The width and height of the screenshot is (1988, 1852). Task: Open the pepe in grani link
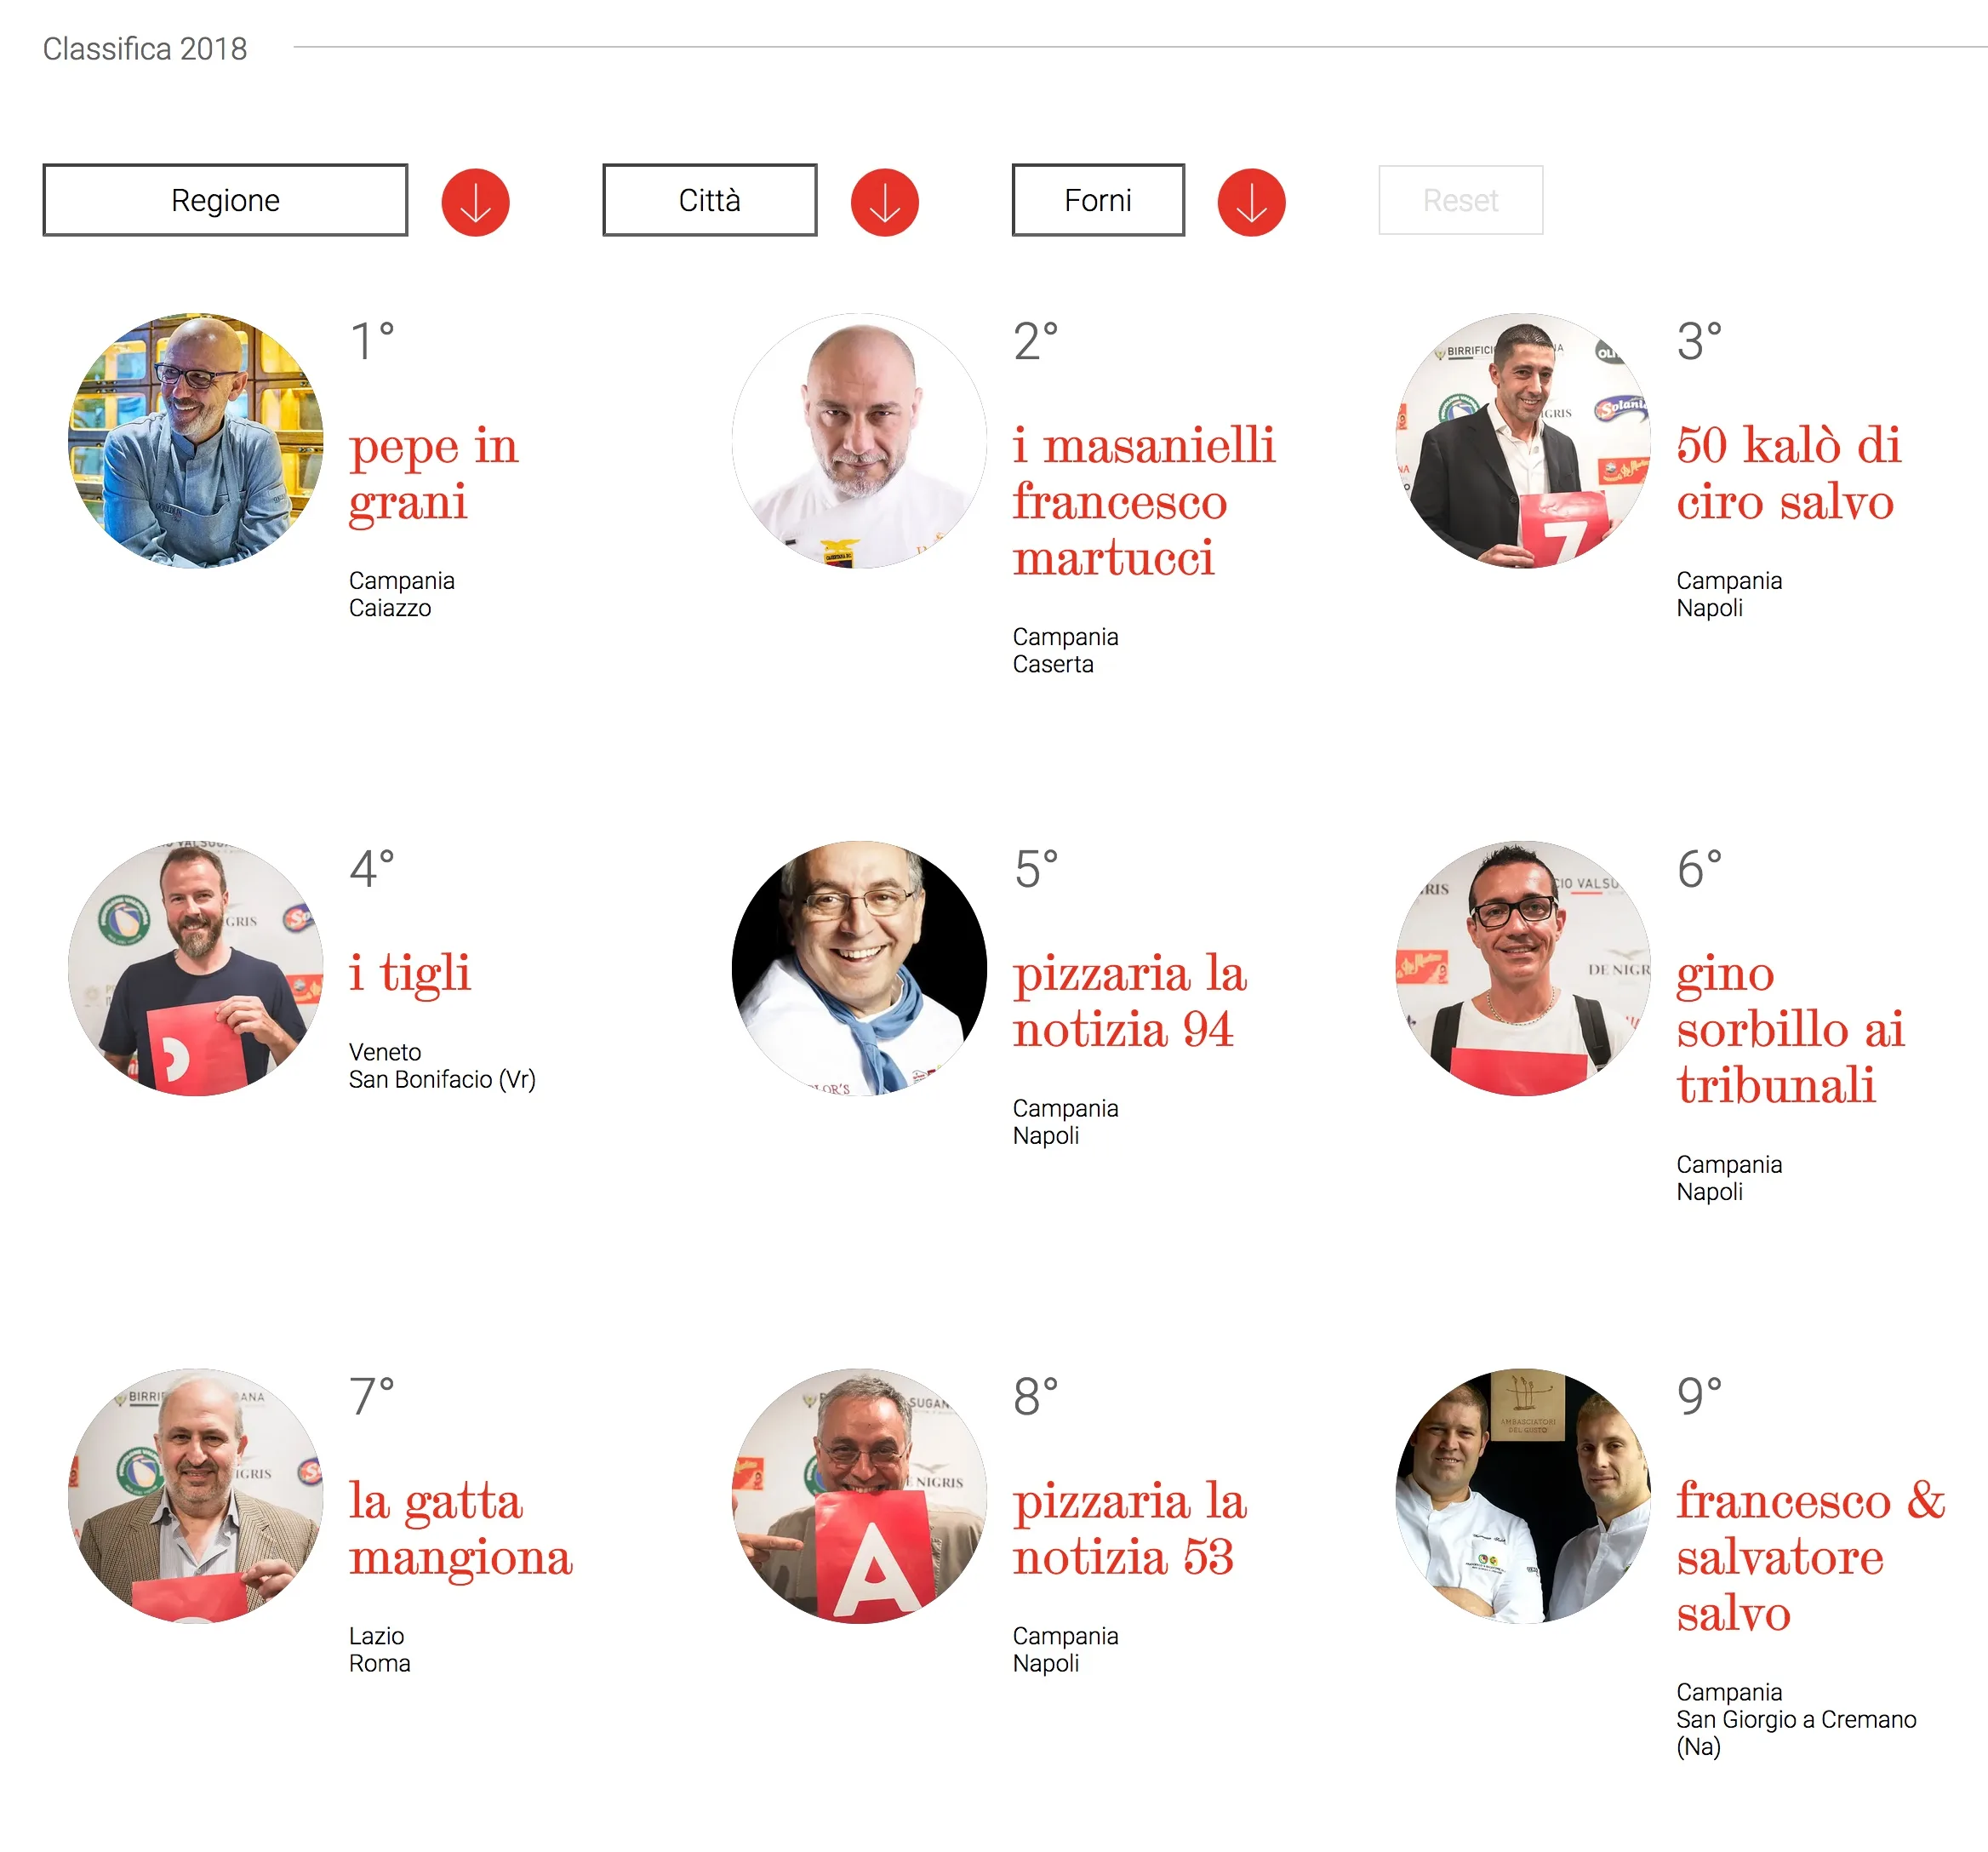click(433, 473)
